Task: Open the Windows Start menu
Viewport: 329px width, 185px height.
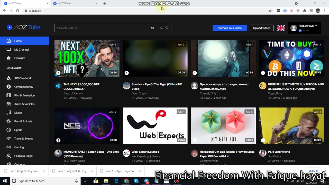Action: (5, 181)
